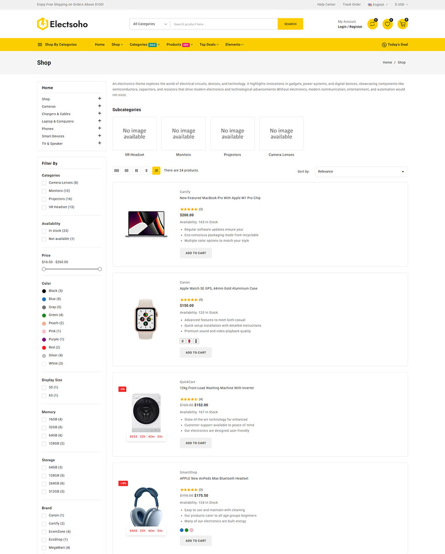Filter by the Blue color swatch
This screenshot has width=445, height=554.
(44, 299)
